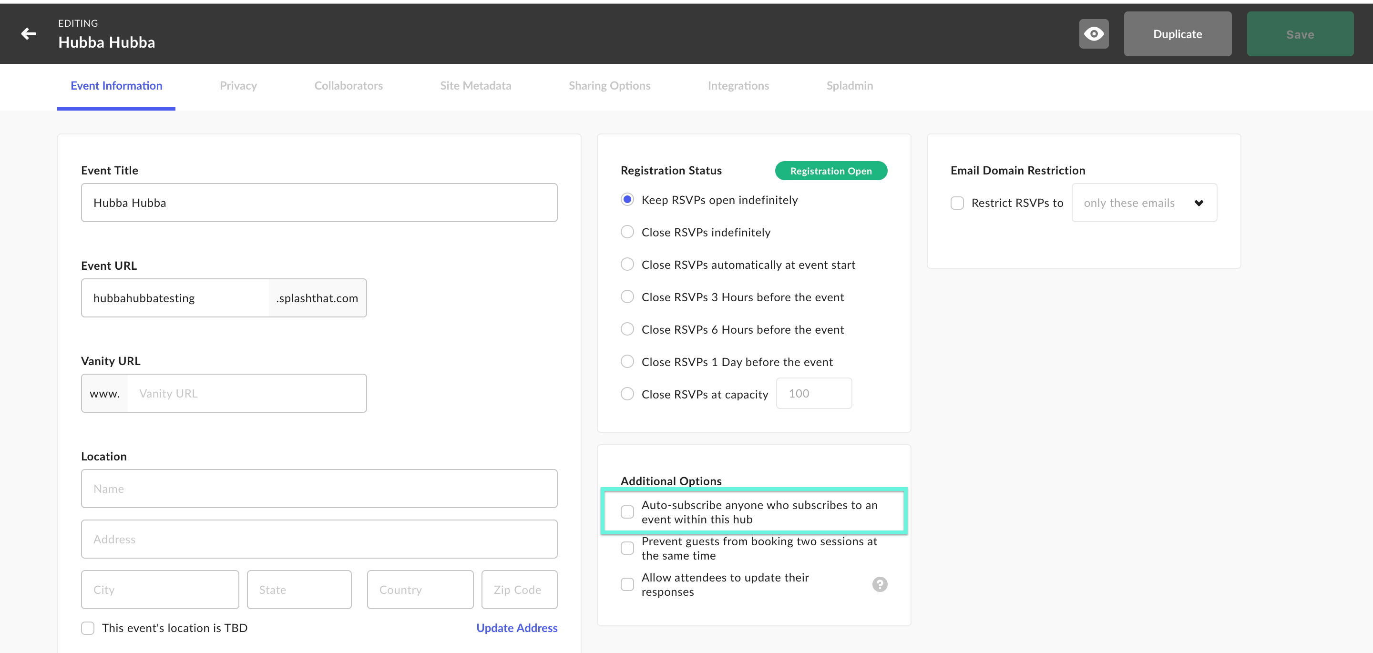1373x653 pixels.
Task: Select Close RSVPs at capacity radio
Action: 627,394
